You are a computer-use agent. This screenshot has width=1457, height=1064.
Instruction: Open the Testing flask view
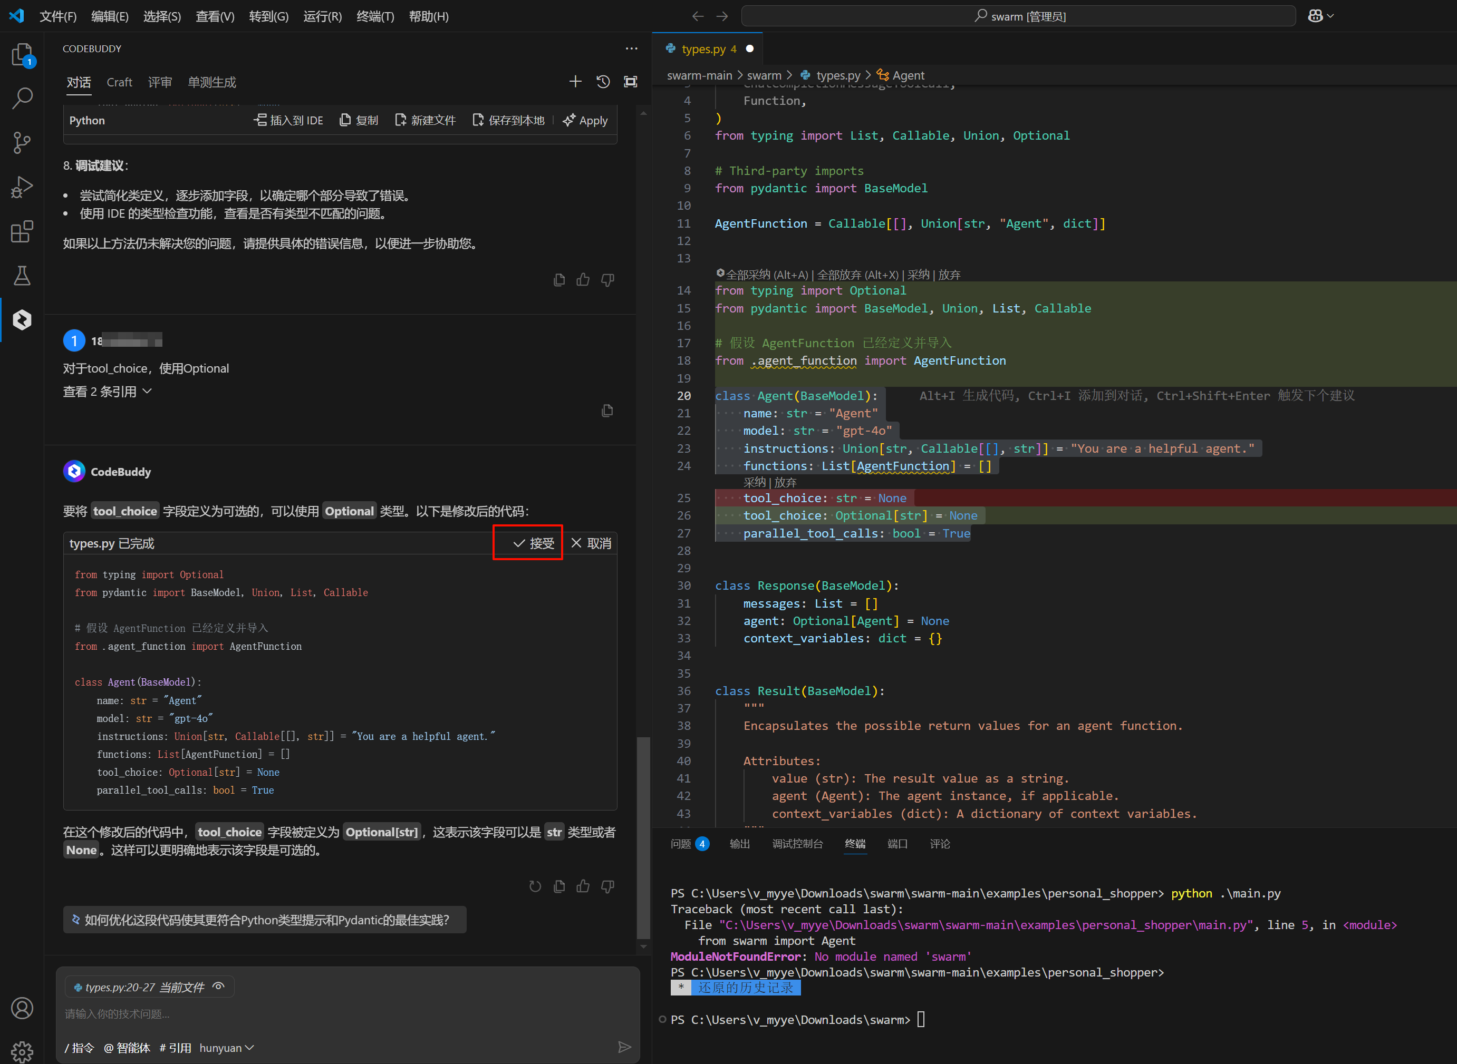[22, 276]
